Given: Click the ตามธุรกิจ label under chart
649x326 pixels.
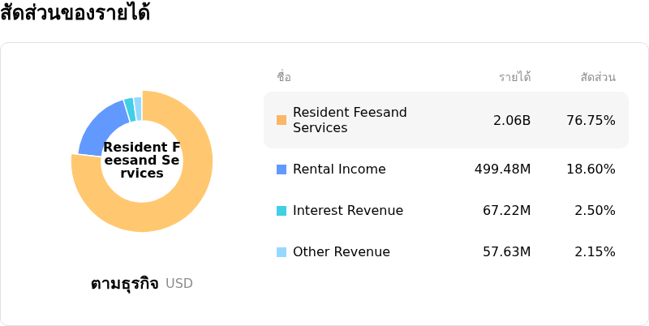Looking at the screenshot, I should click(x=126, y=284).
